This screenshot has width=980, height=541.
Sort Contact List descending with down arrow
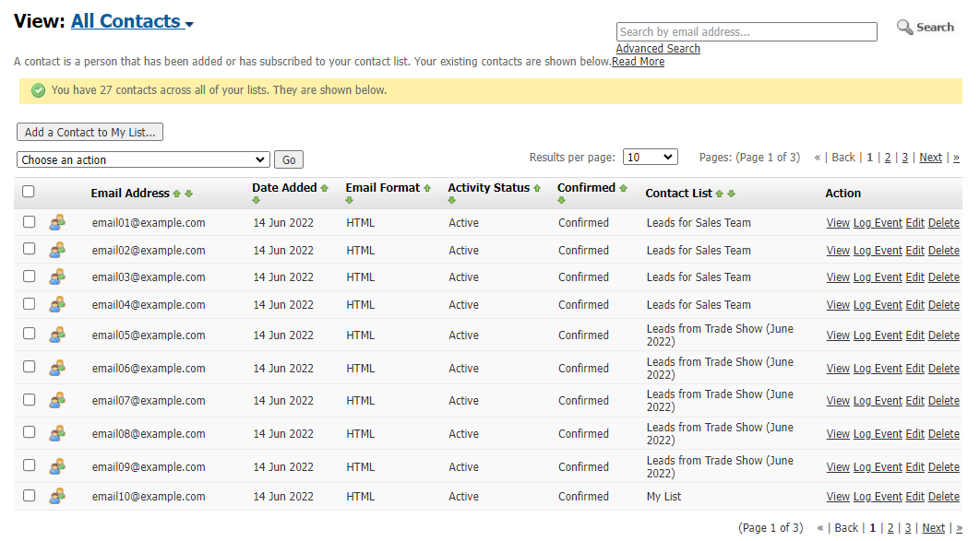pyautogui.click(x=731, y=194)
